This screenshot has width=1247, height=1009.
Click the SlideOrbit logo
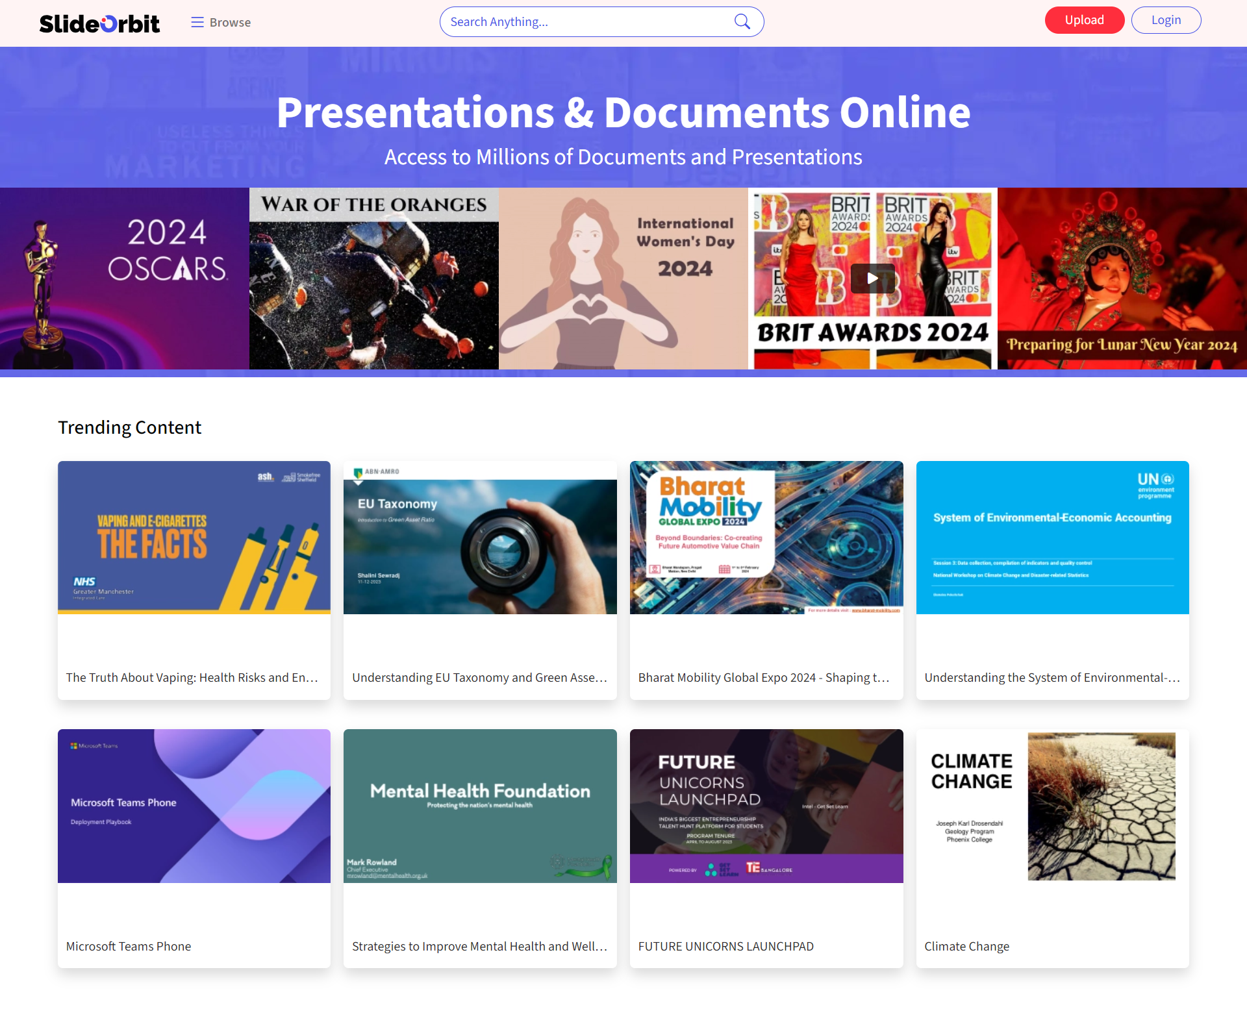[x=99, y=23]
